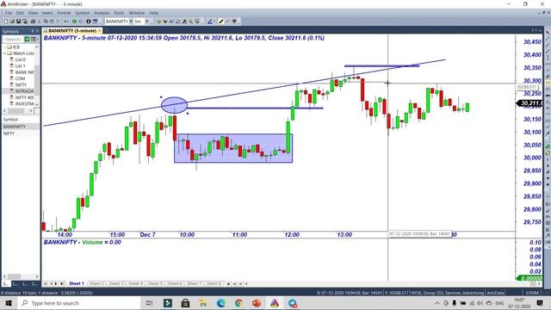This screenshot has height=310, width=551.
Task: Switch to Sheet 5 tab
Action: 155,283
